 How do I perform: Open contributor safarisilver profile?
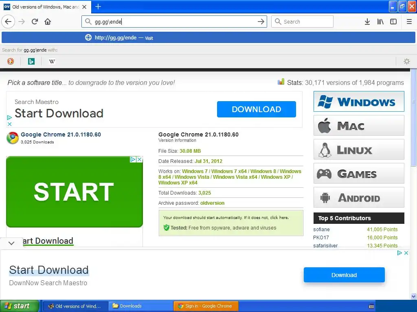coord(325,246)
